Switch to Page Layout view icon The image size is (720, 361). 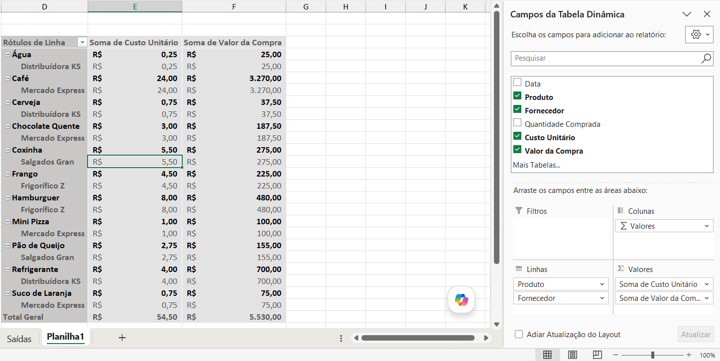click(573, 355)
